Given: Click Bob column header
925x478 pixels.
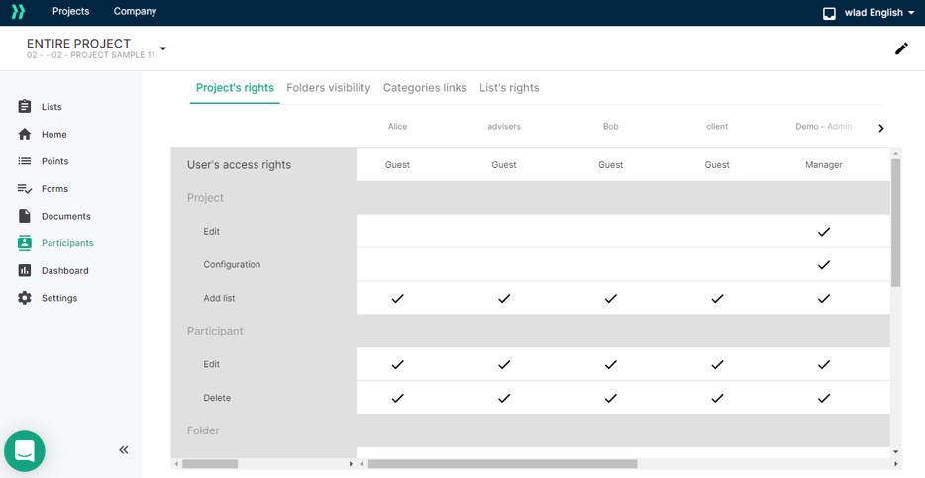Looking at the screenshot, I should point(611,126).
